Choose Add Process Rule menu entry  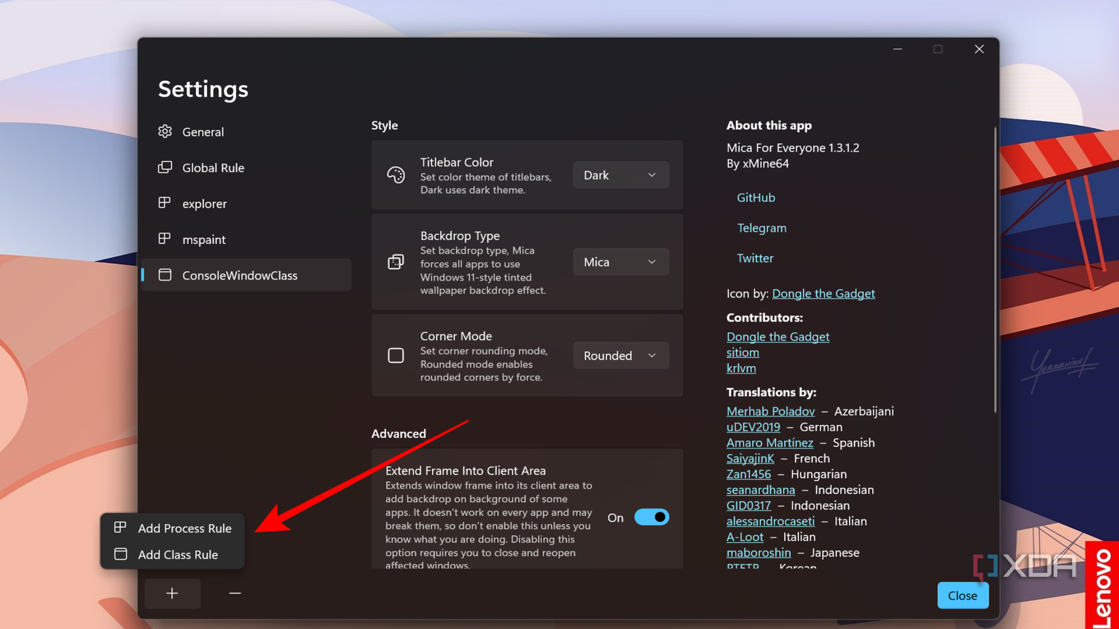[x=173, y=528]
